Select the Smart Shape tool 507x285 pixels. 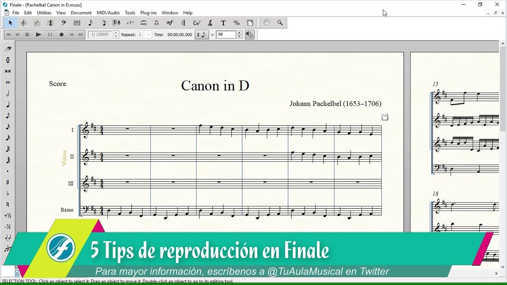(143, 23)
